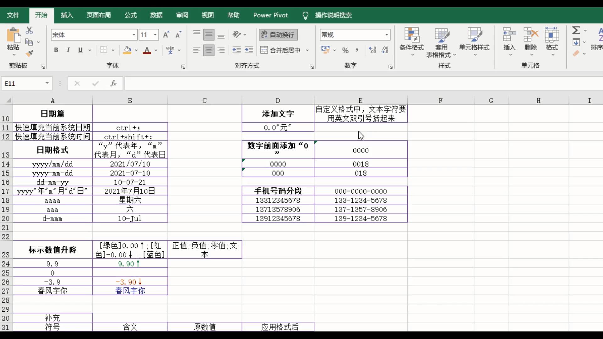This screenshot has height=339, width=603.
Task: Open the number format dropdown showing 常规
Action: coord(387,35)
